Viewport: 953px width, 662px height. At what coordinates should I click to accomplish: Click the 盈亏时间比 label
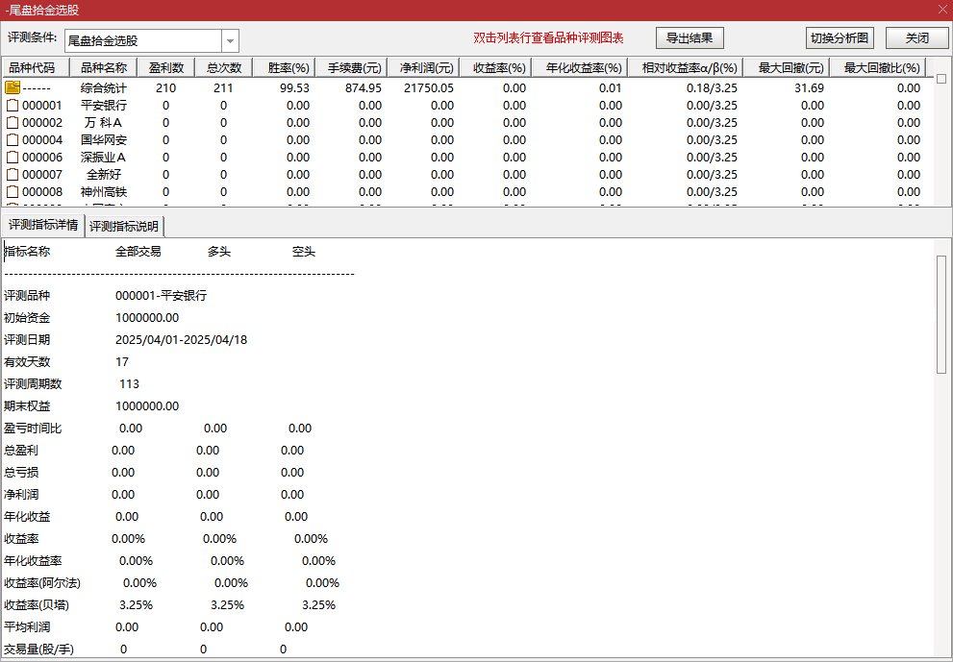(x=33, y=429)
